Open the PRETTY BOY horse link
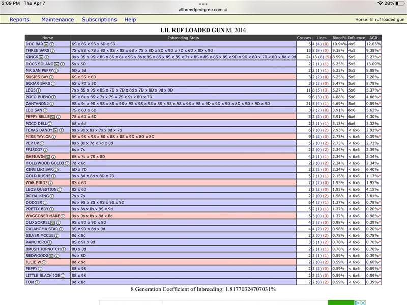This screenshot has width=407, height=305. (x=37, y=209)
